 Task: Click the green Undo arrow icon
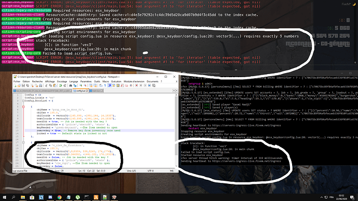point(61,85)
